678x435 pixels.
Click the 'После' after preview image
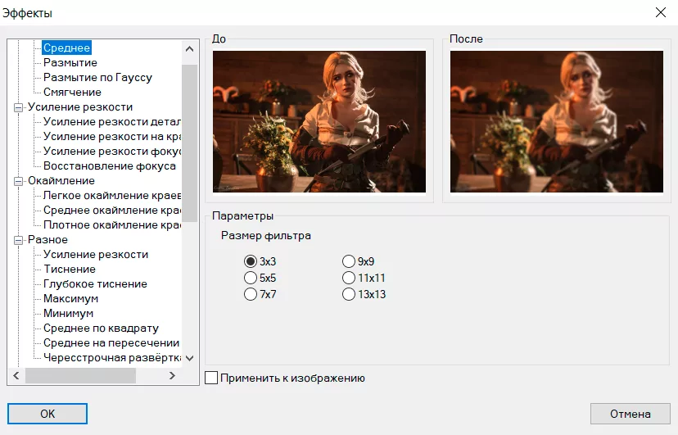(x=557, y=121)
